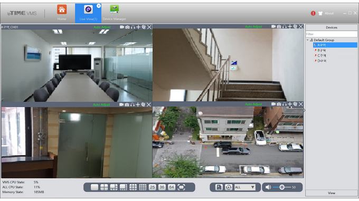
Task: Open PTZ control on the street camera pane
Action: click(290, 104)
